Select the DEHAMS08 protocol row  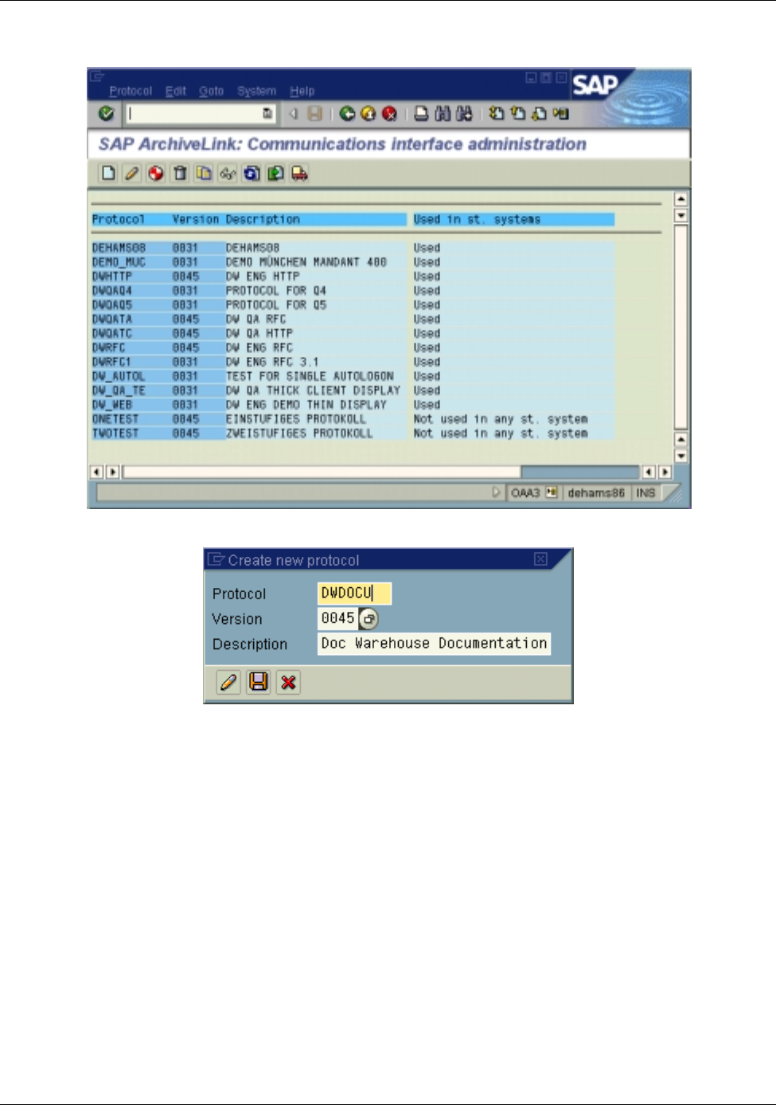click(x=353, y=248)
